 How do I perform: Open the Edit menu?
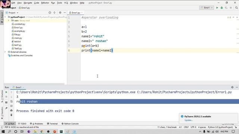coord(13,3)
